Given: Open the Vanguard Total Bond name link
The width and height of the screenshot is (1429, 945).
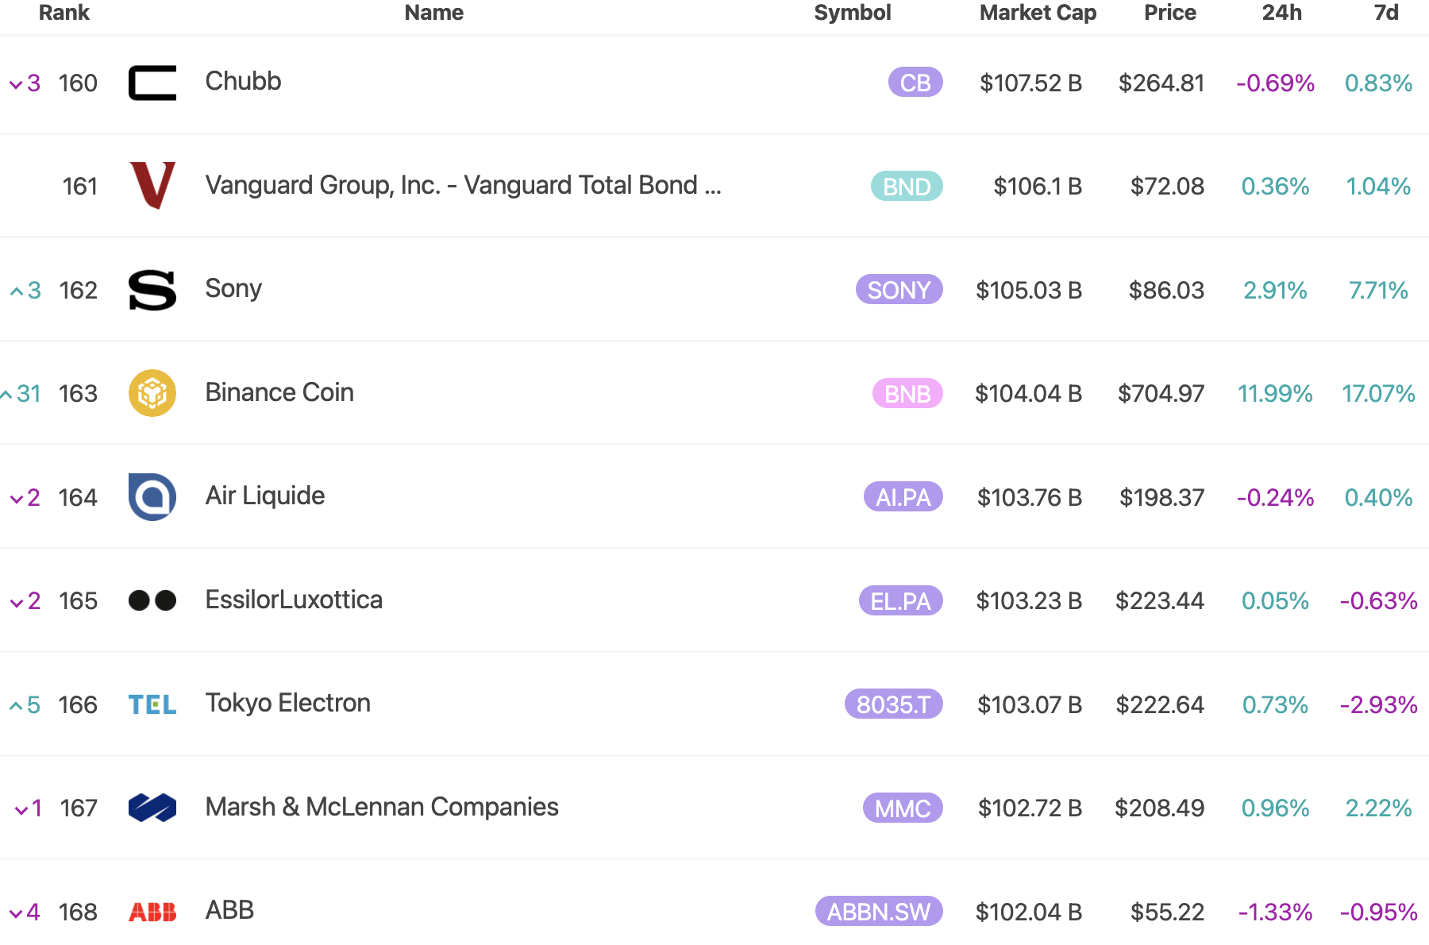Looking at the screenshot, I should pos(463,185).
